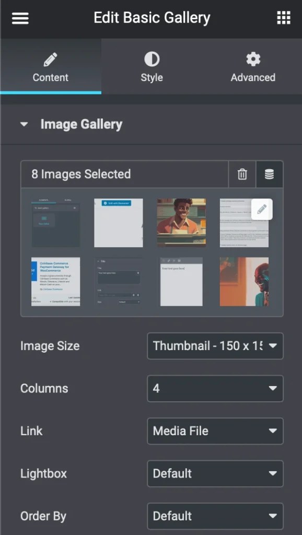Select the search gallery screenshot thumbnail
This screenshot has width=302, height=535.
55,223
